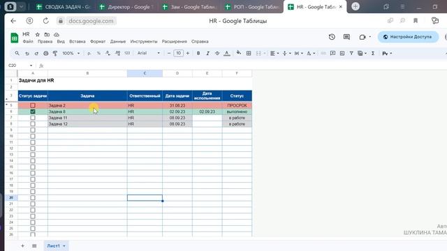This screenshot has height=251, width=447.
Task: Click the Настройки Доступа share button
Action: [408, 37]
